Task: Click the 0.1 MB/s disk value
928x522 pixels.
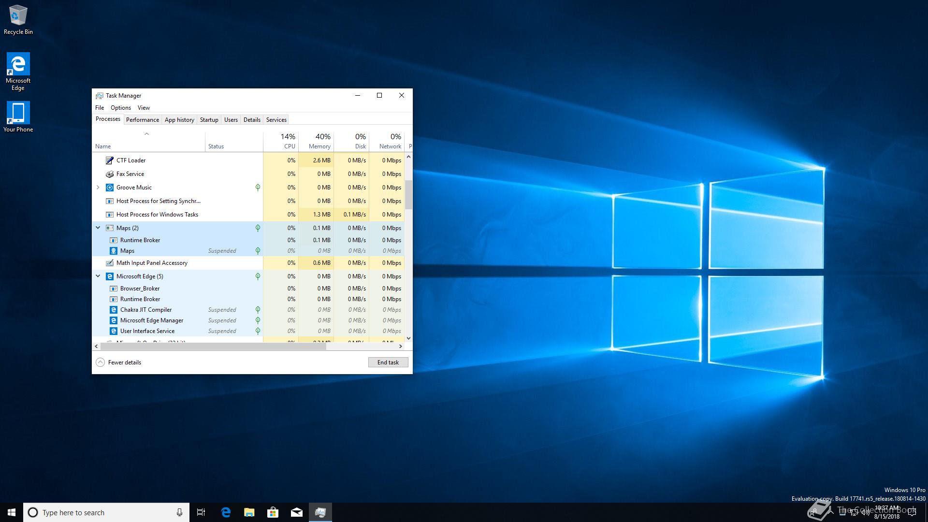Action: click(x=355, y=215)
